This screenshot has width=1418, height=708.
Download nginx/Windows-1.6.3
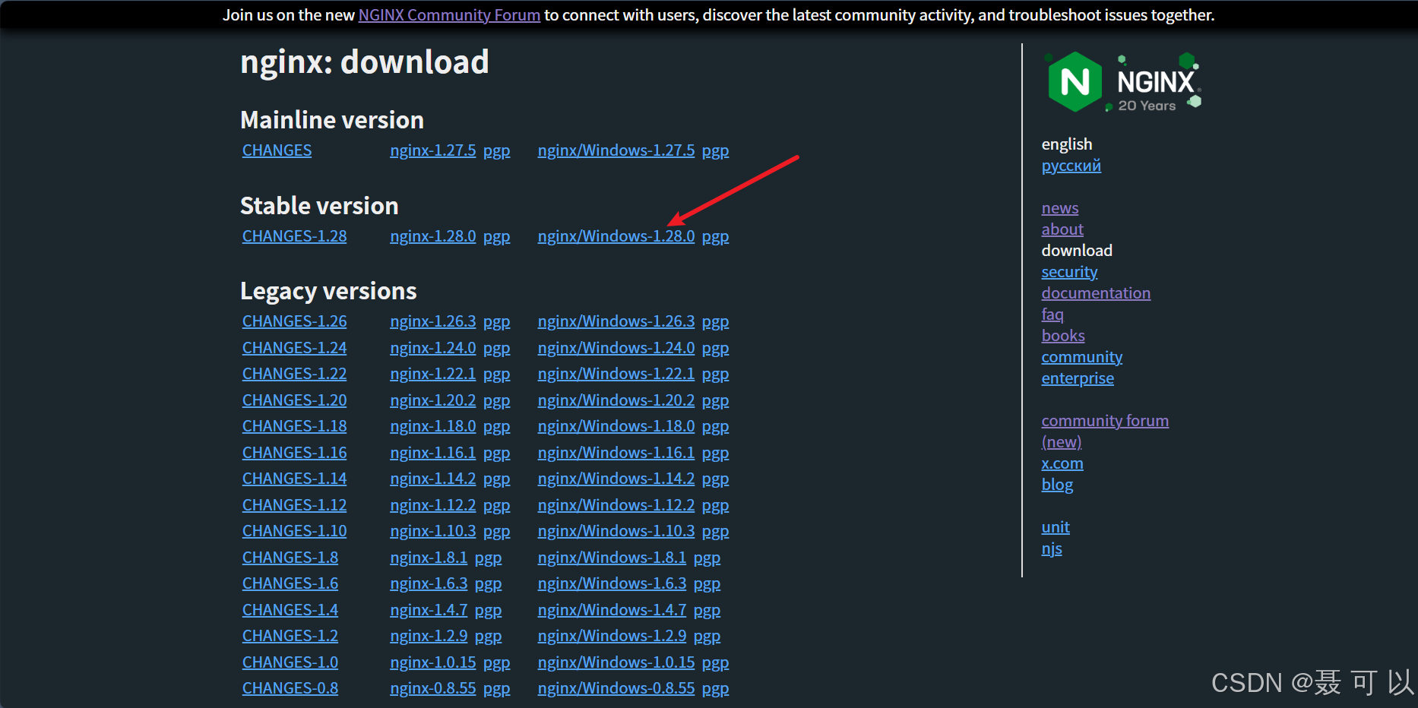point(612,583)
